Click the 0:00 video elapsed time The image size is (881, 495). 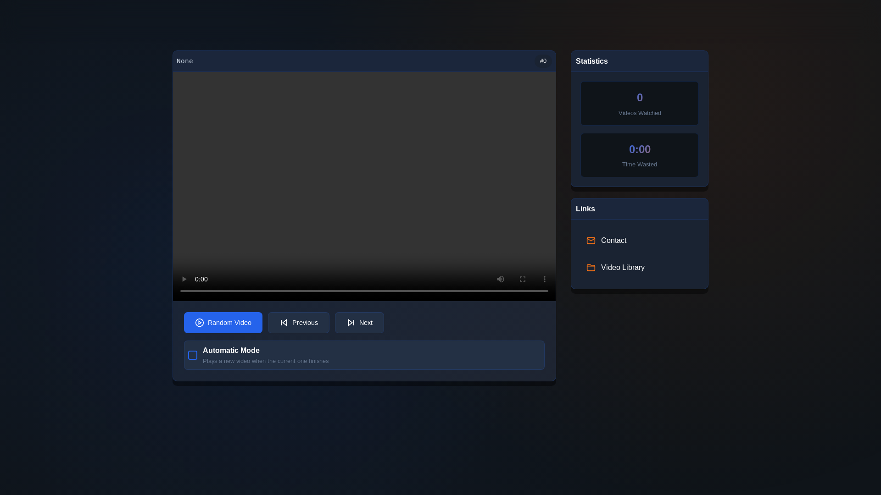pyautogui.click(x=201, y=279)
